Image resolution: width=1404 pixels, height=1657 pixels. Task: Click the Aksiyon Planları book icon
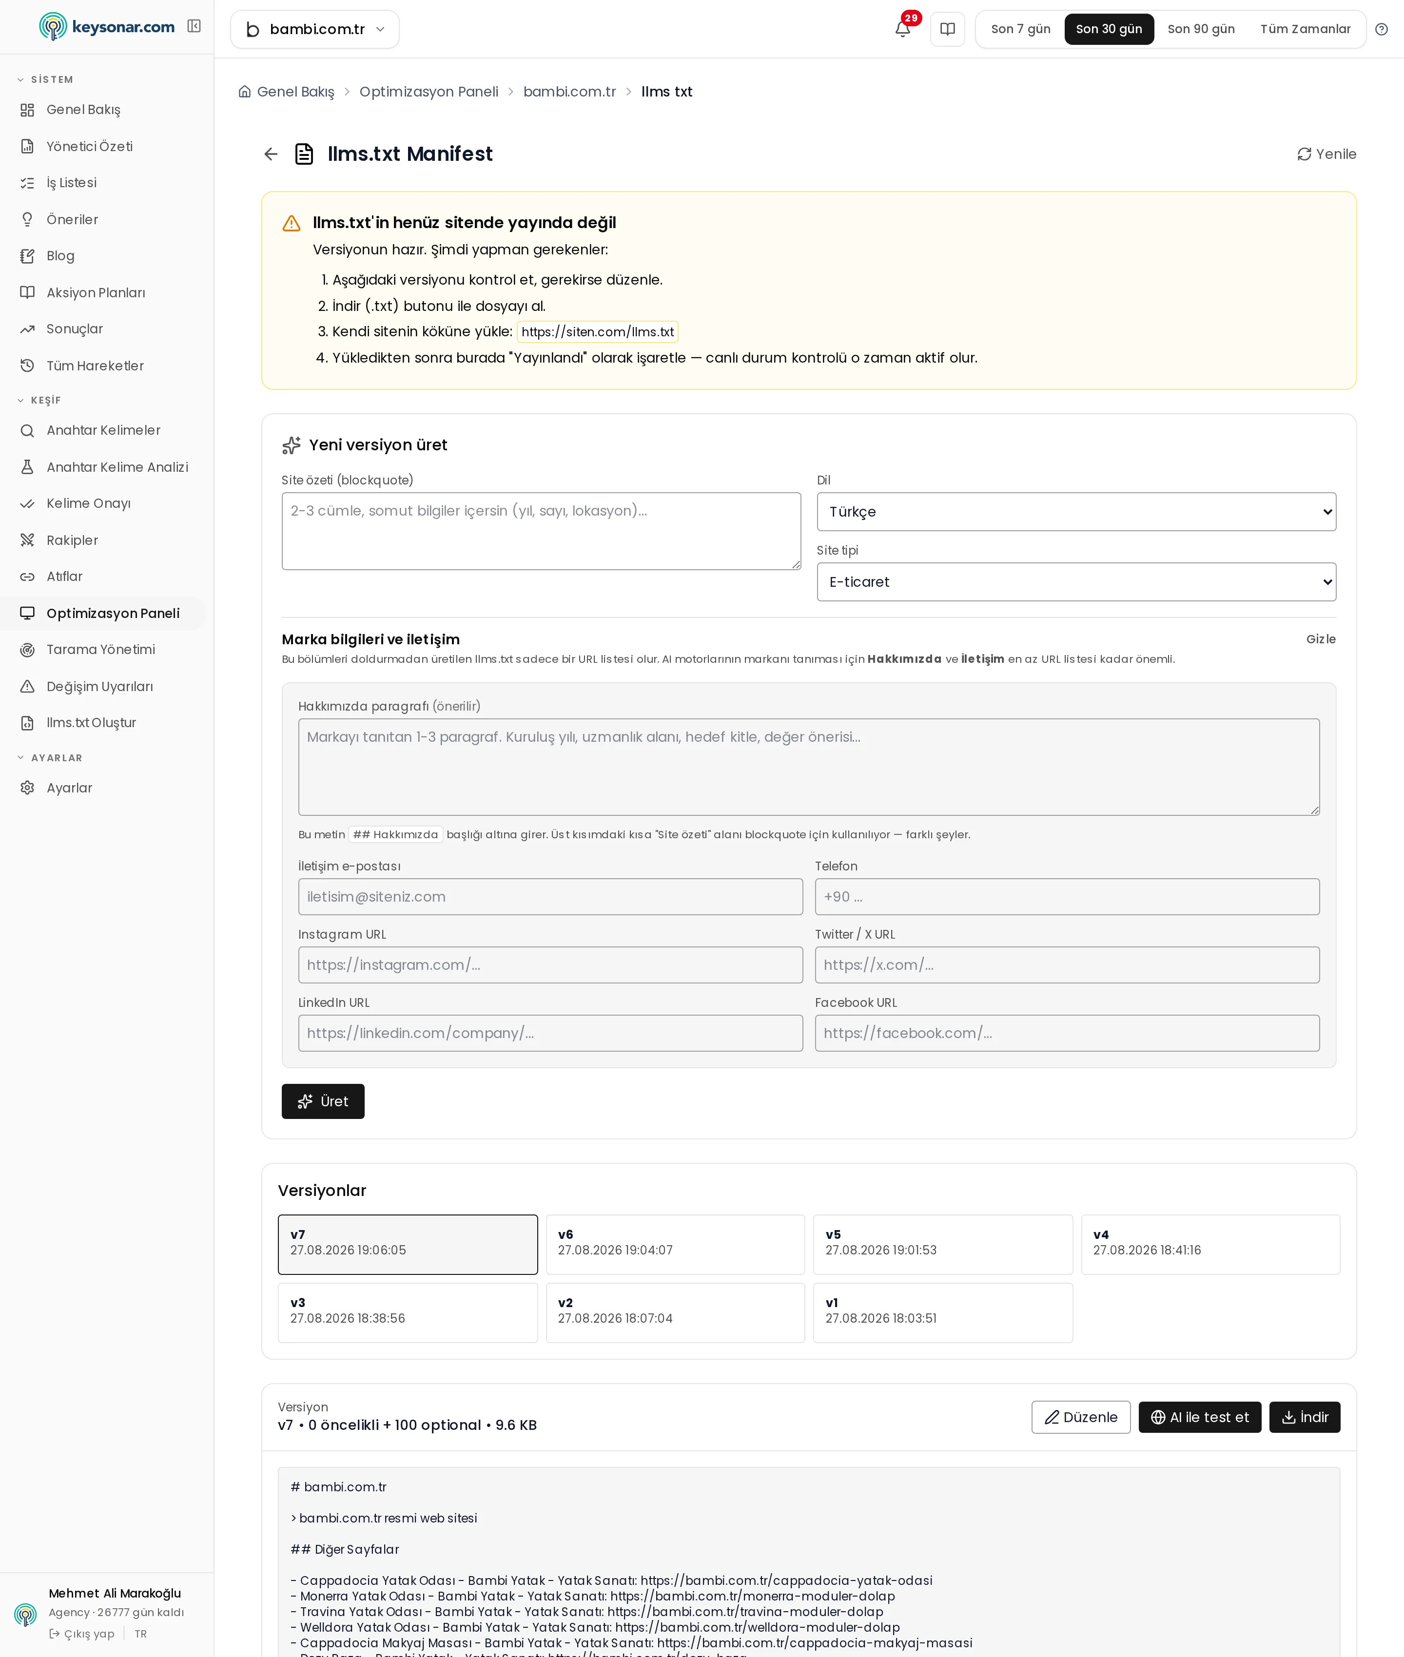pos(27,293)
